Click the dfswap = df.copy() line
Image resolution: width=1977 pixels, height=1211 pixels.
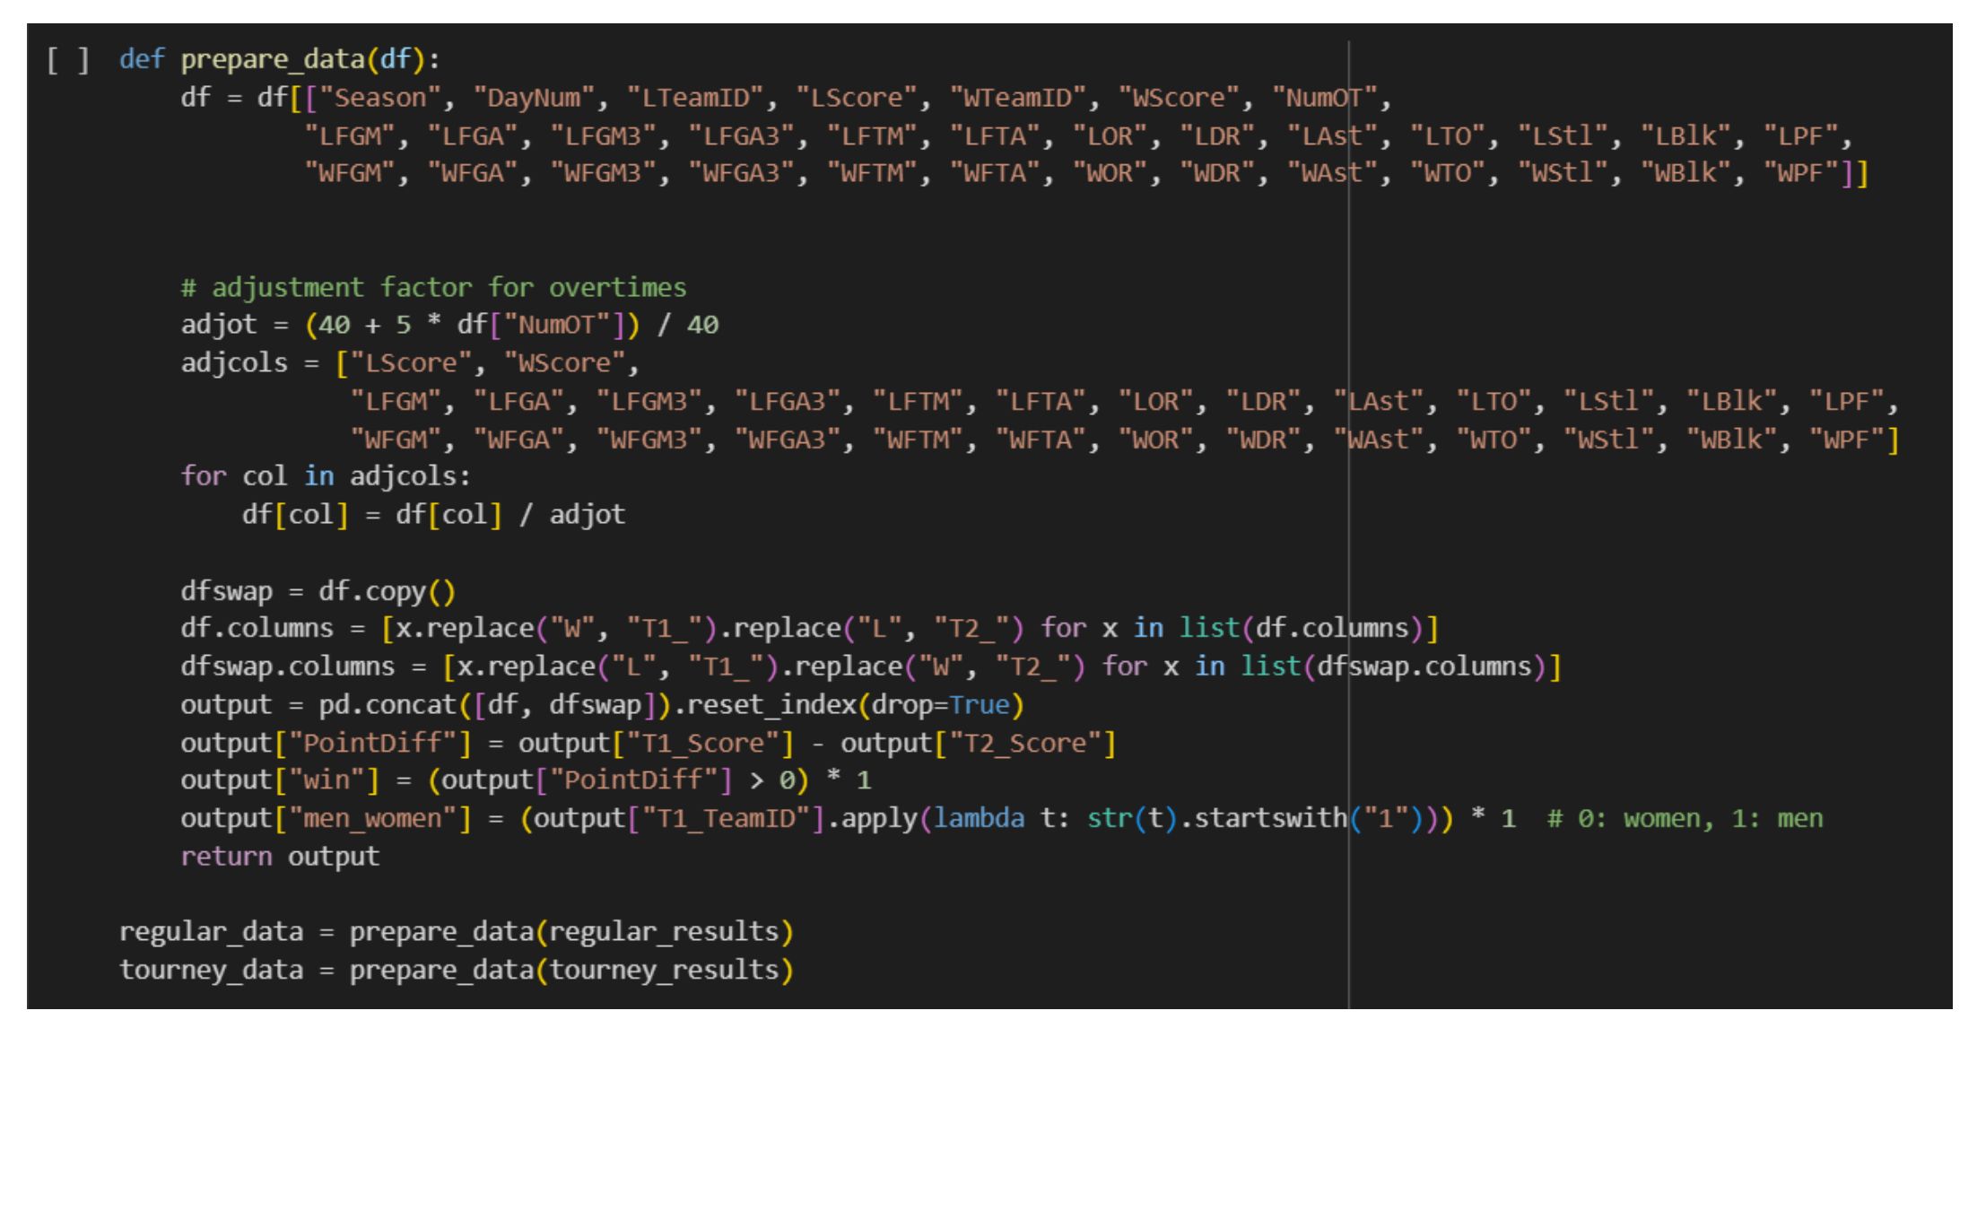318,592
